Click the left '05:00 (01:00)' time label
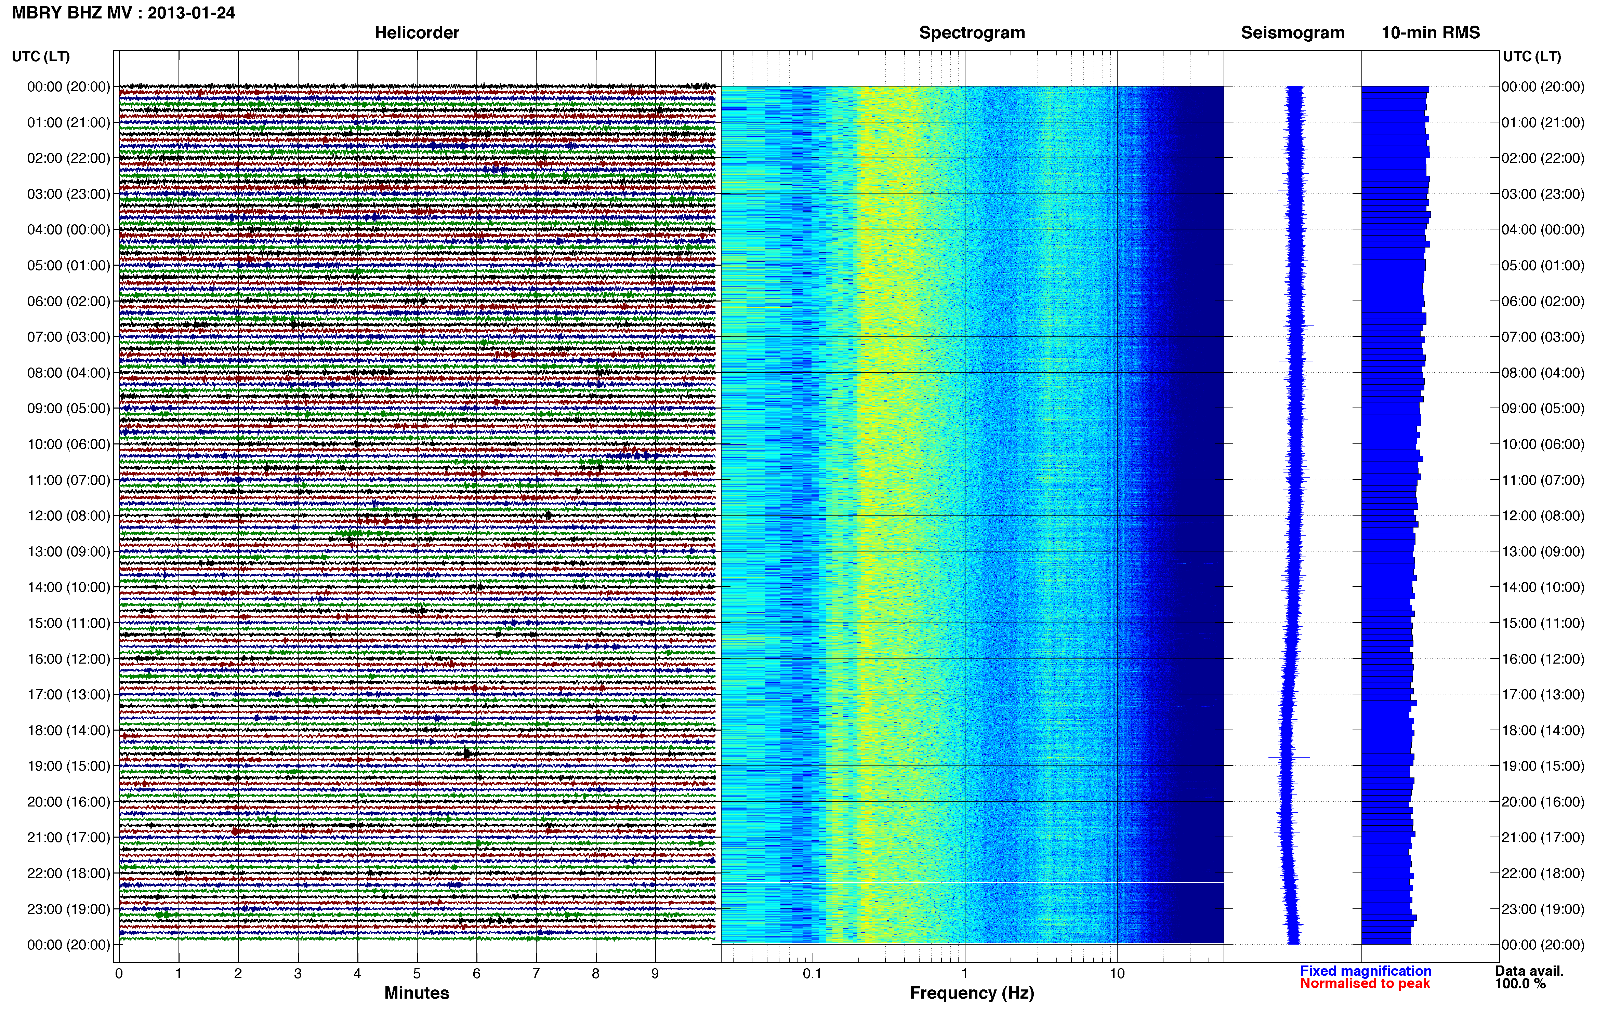 coord(68,265)
